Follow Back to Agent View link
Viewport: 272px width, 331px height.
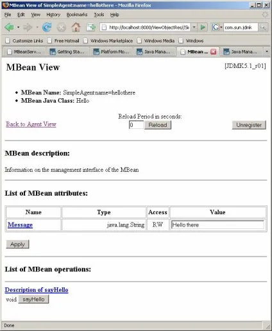(31, 124)
